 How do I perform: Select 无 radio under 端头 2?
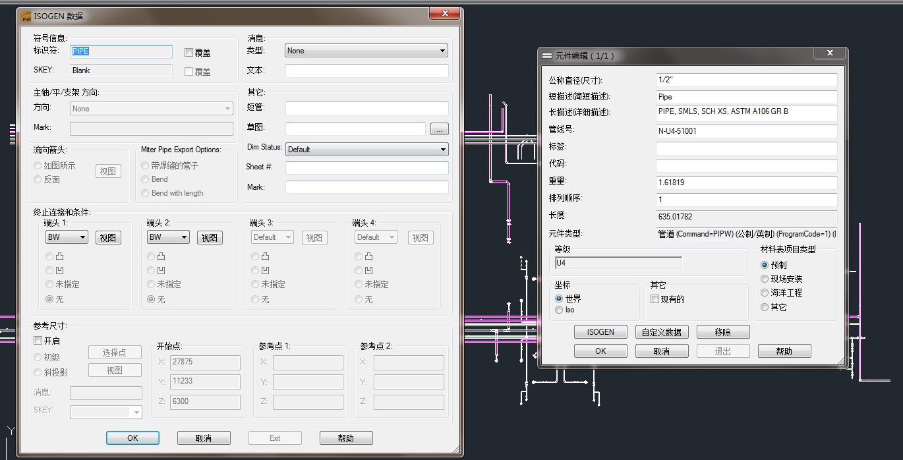[152, 299]
